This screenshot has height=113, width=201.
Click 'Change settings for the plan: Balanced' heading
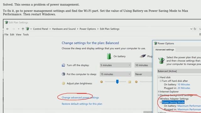point(90,43)
